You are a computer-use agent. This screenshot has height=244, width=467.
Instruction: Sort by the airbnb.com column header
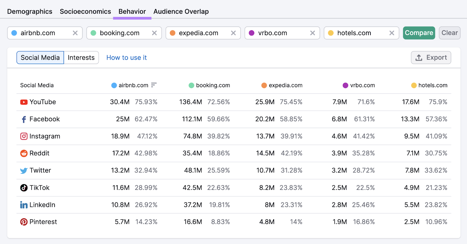click(x=133, y=85)
